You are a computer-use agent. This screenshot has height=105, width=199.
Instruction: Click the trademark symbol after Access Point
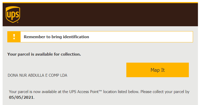pyautogui.click(x=100, y=91)
